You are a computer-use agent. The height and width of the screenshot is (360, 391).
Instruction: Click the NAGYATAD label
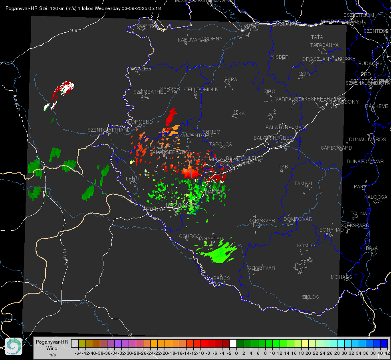(x=210, y=239)
